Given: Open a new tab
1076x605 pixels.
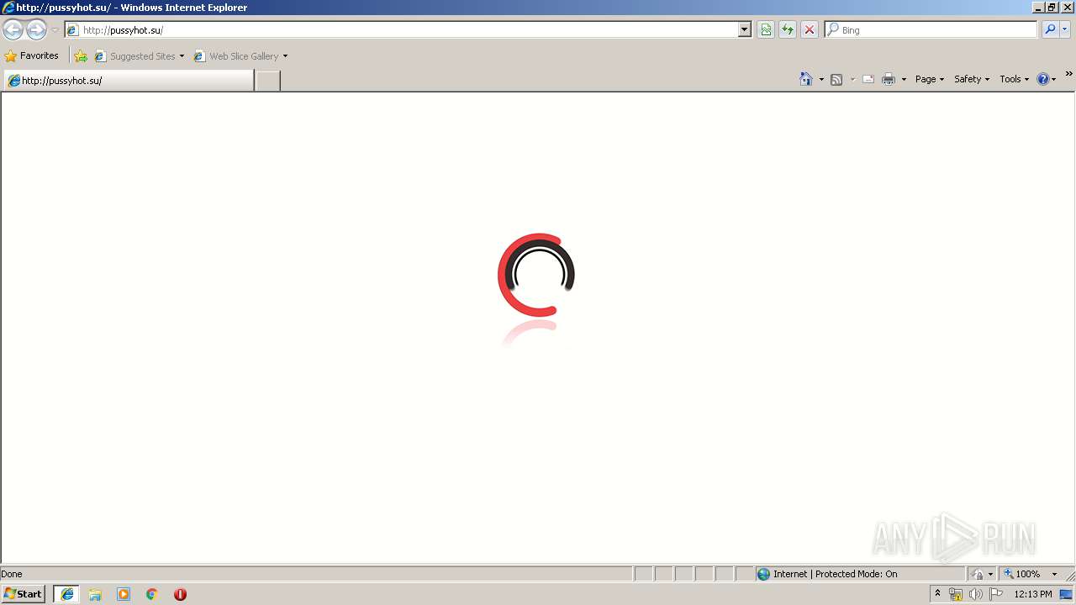Looking at the screenshot, I should point(267,81).
